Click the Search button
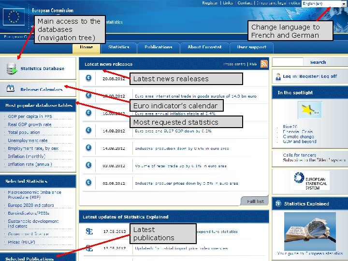Screen dimensions: 348x261 (x=318, y=62)
